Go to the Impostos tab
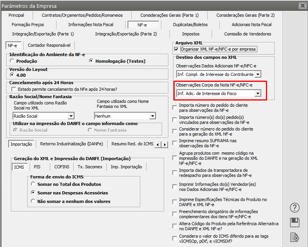This screenshot has height=247, width=308. point(191,34)
